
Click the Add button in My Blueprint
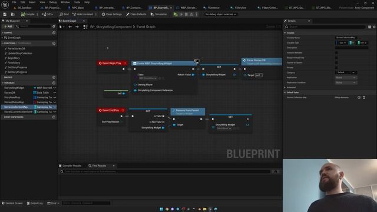(x=8, y=26)
